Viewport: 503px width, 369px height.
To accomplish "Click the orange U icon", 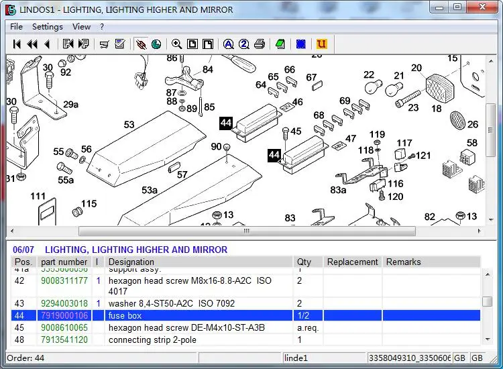I will [x=321, y=44].
